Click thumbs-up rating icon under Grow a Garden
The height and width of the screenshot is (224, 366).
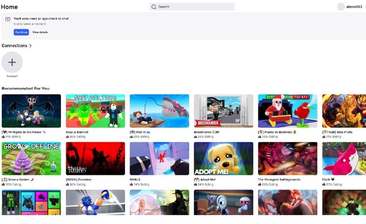pyautogui.click(x=4, y=184)
